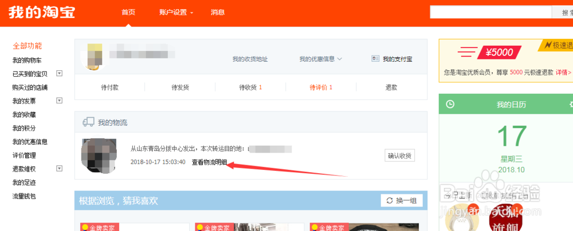
Task: Open first 金牌卖家 product card
Action: pos(135,227)
